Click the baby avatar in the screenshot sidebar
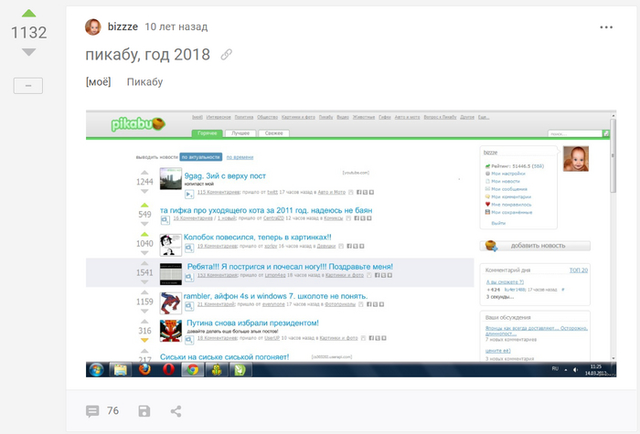640x434 pixels. 576,159
